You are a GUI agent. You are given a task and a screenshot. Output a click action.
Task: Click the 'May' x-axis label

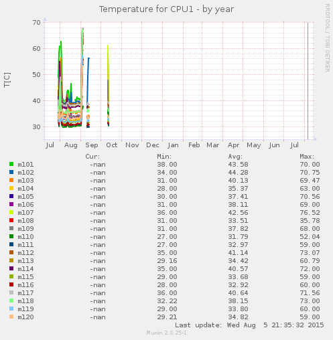click(x=254, y=145)
